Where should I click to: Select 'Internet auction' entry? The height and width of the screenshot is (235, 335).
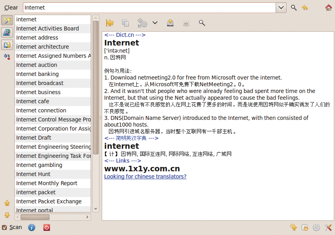pyautogui.click(x=53, y=65)
